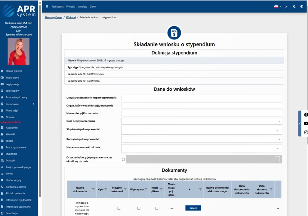308x216 pixels.
Task: Click the hamburger menu icon in top bar
Action: coord(47,6)
